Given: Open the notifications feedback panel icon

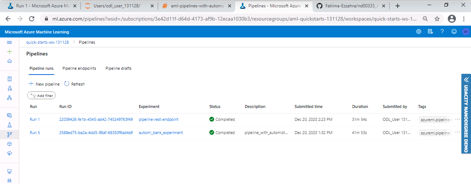Looking at the screenshot, I should pos(430,32).
